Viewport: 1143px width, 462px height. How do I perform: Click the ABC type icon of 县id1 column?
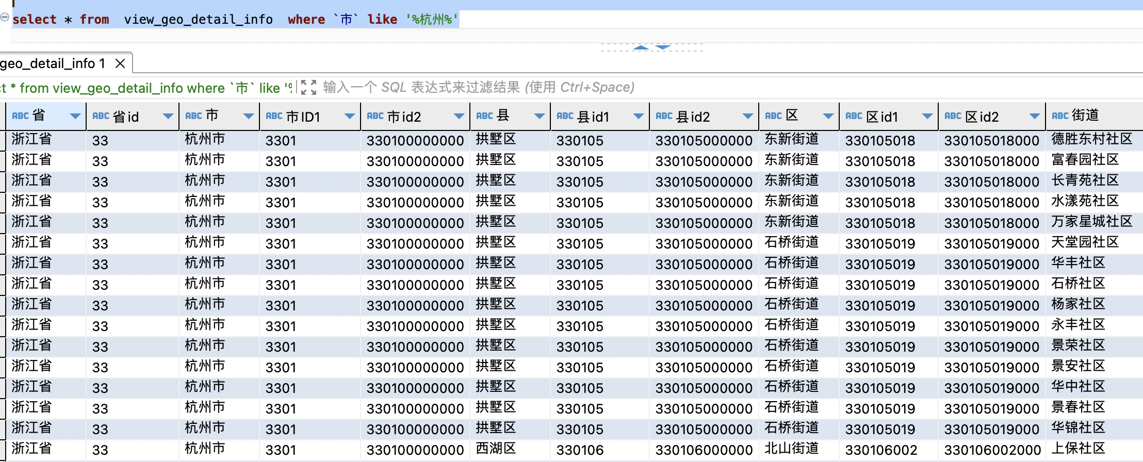click(565, 116)
